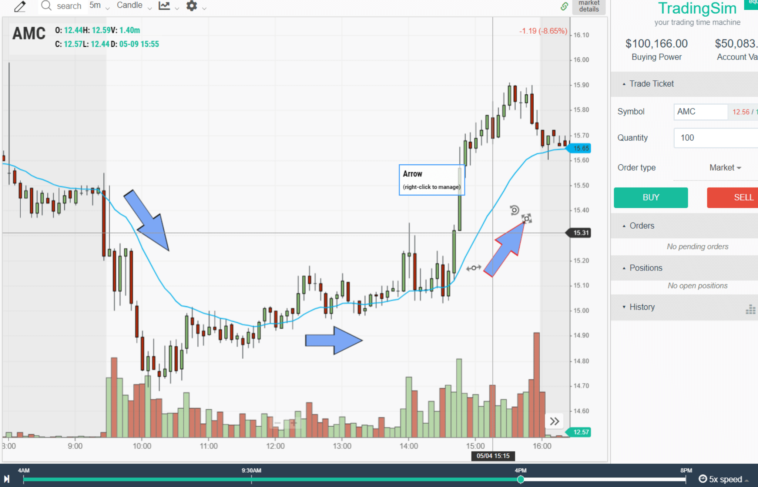Click the 4AM timeline start label

pyautogui.click(x=24, y=470)
